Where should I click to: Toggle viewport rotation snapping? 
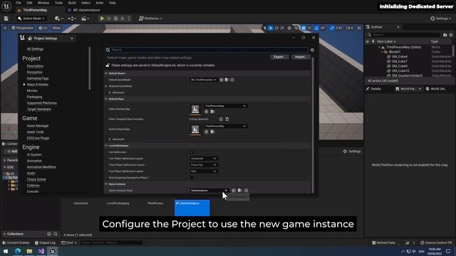[x=316, y=28]
